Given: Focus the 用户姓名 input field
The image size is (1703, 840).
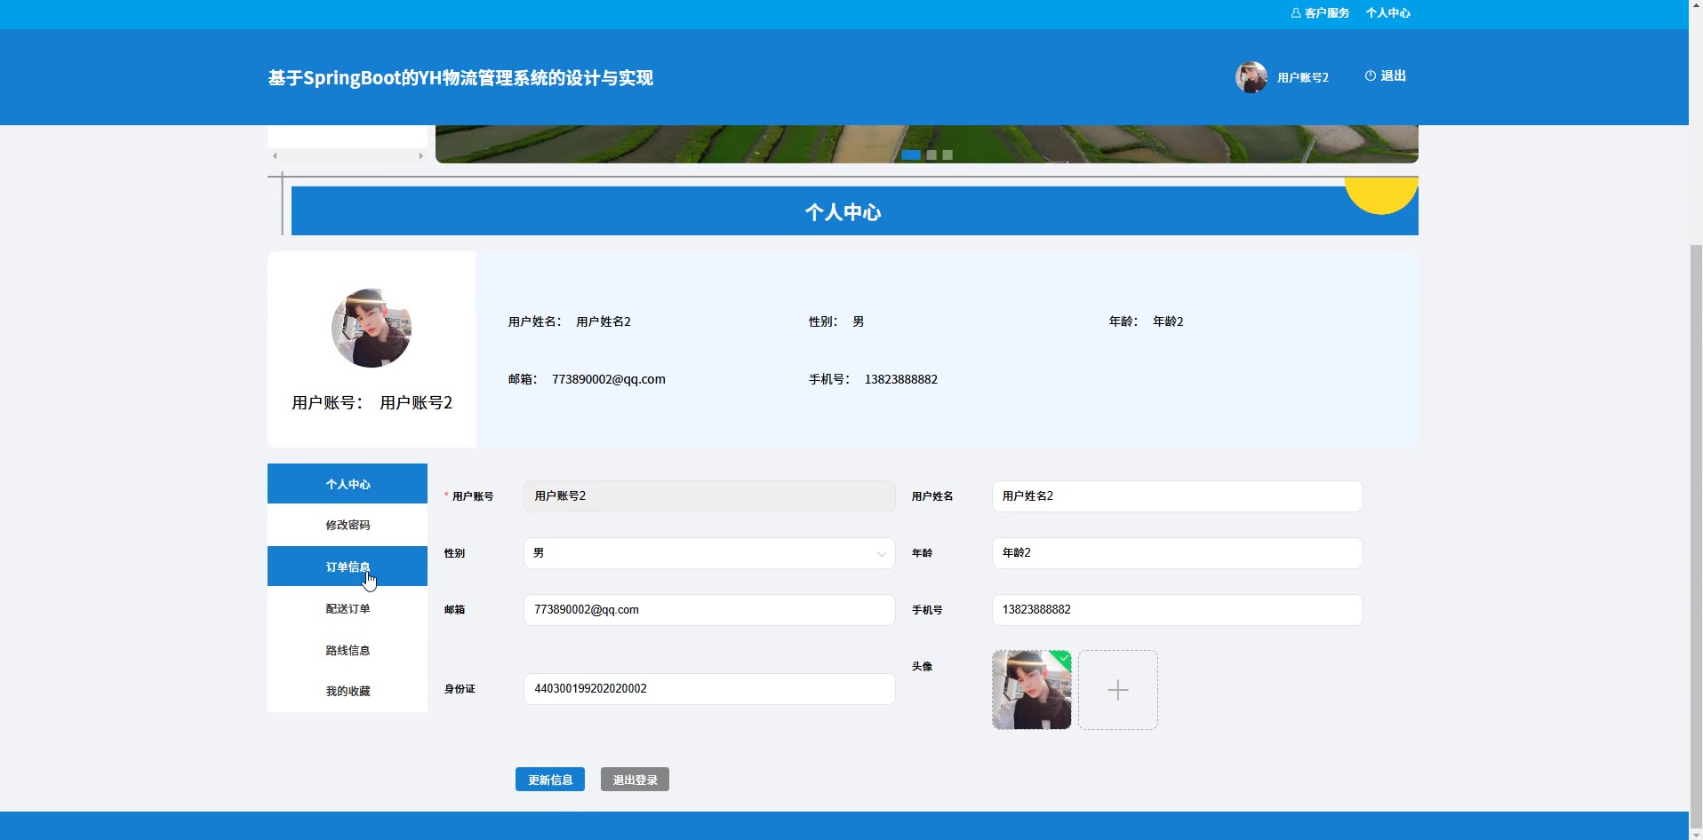Looking at the screenshot, I should 1177,496.
